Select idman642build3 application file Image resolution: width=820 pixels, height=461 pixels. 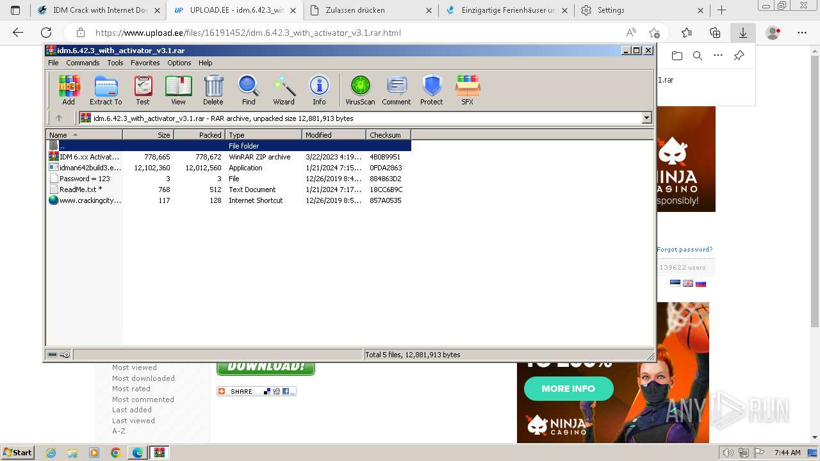[228, 168]
